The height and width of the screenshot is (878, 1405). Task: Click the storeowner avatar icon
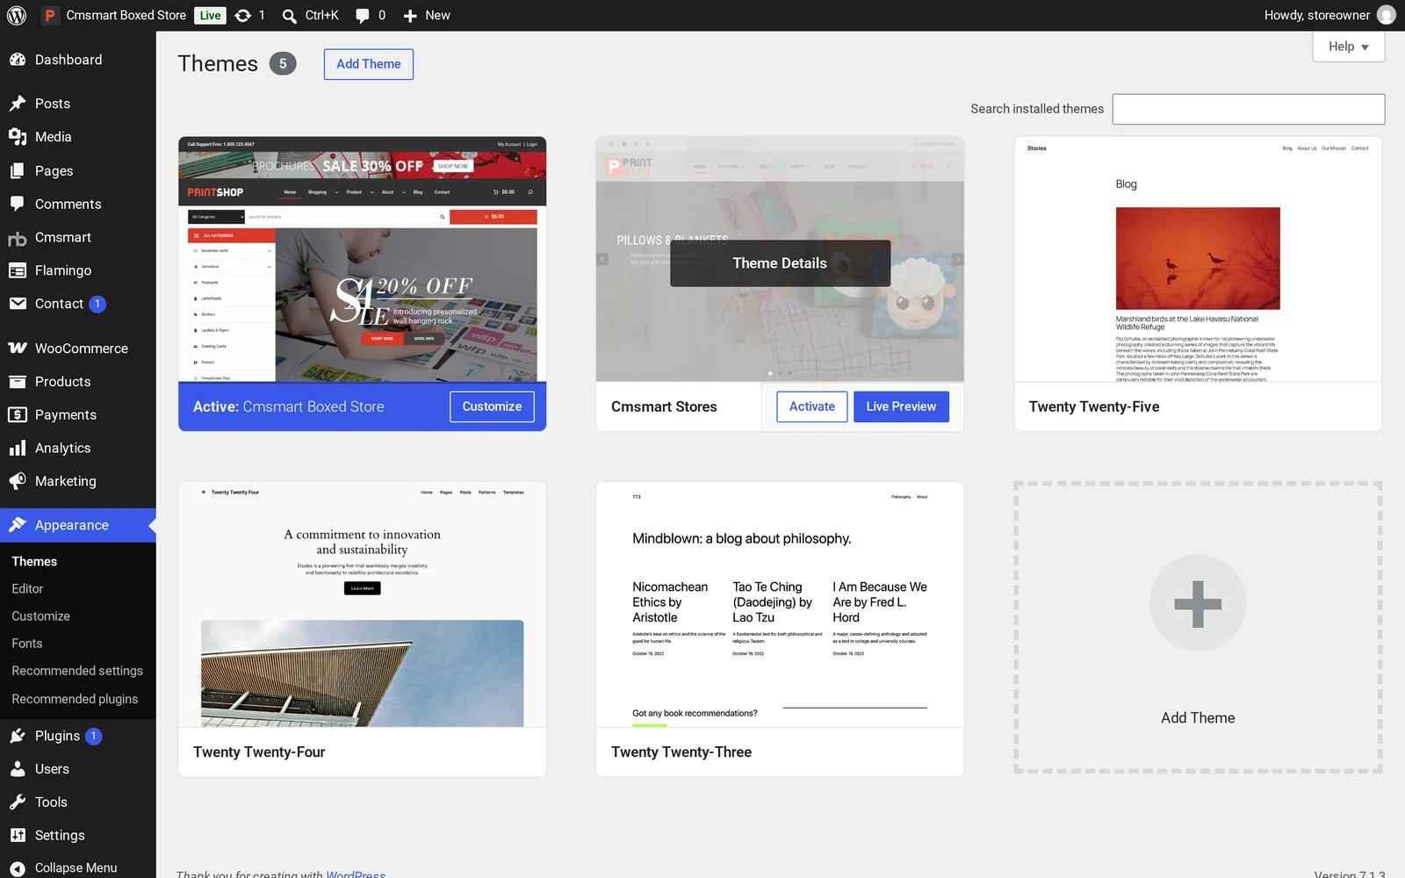(x=1387, y=15)
